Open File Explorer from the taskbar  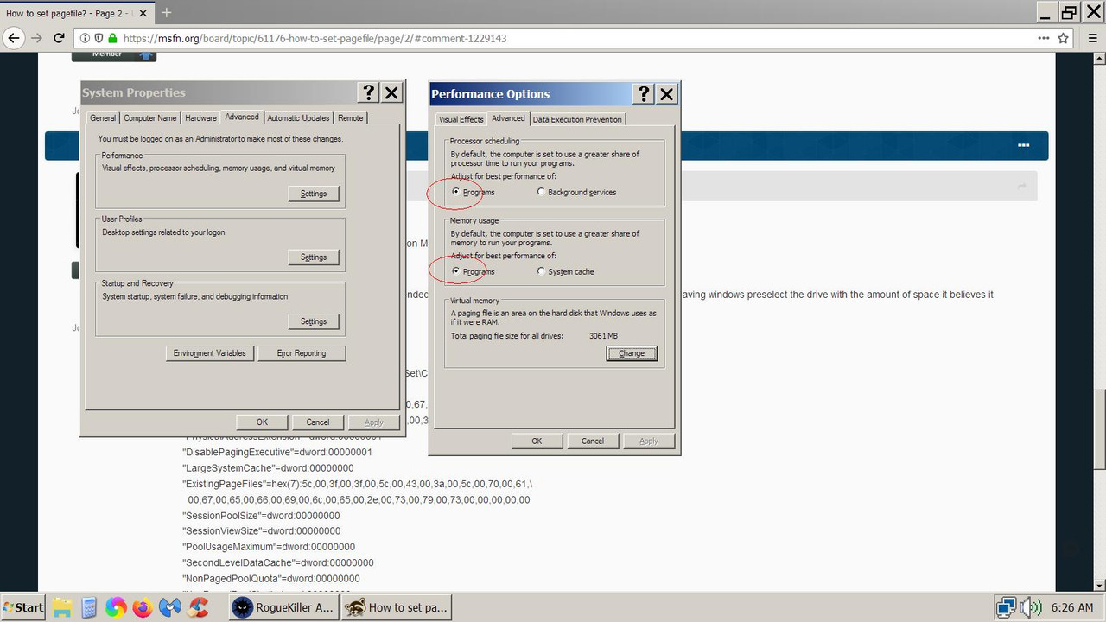(x=61, y=607)
